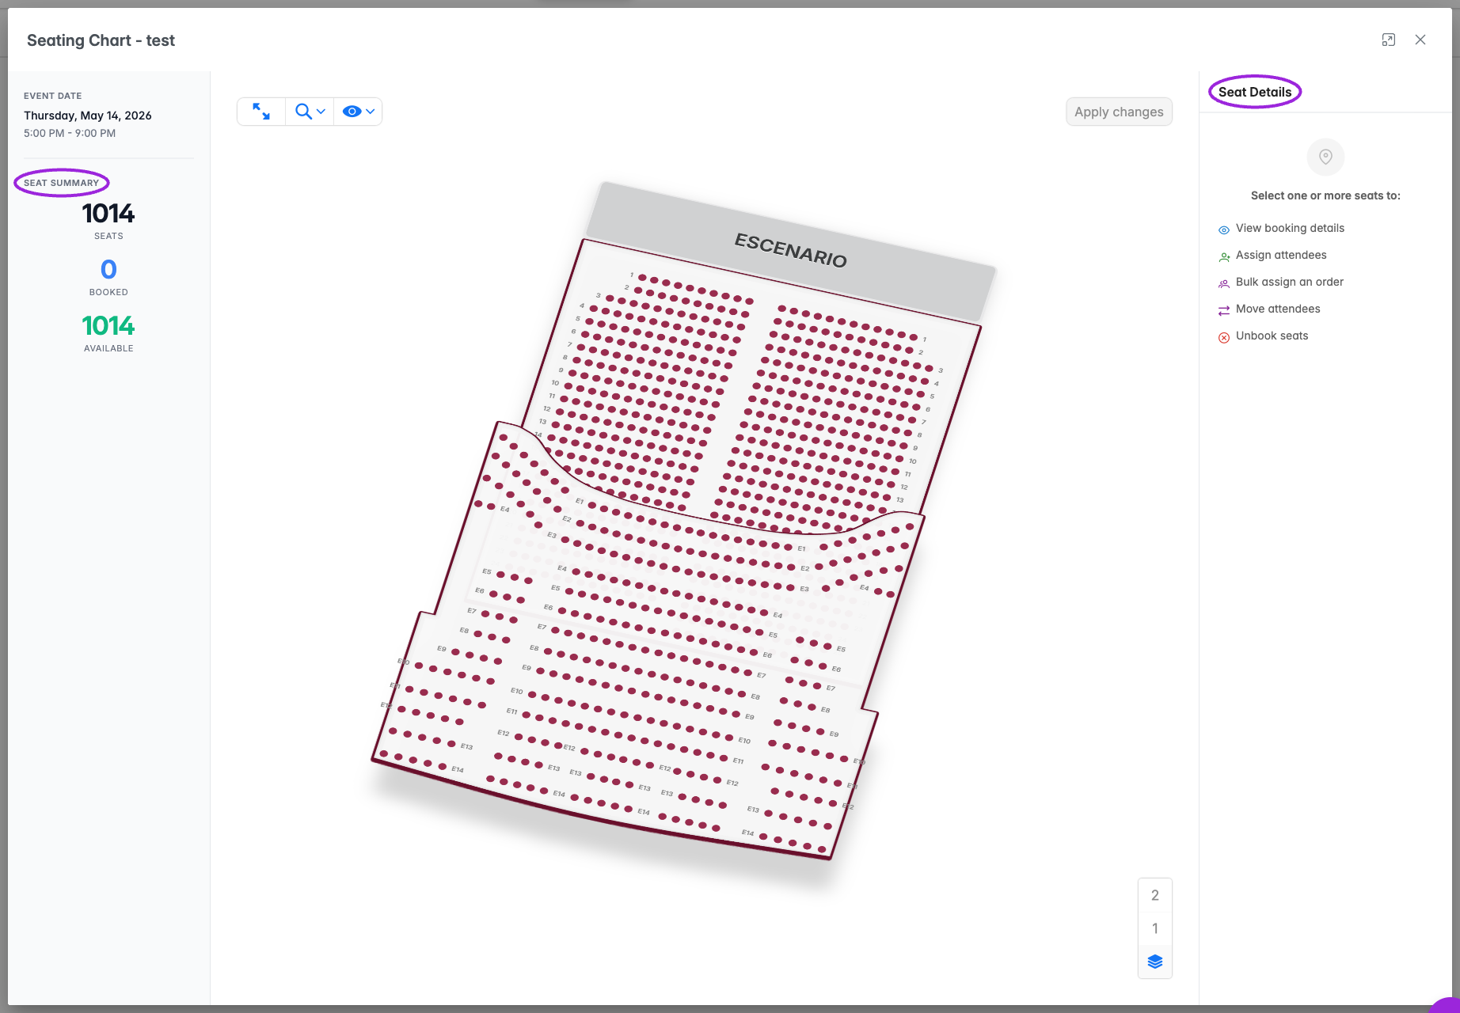The height and width of the screenshot is (1013, 1460).
Task: Click the group icon beside Bulk assign
Action: click(1224, 283)
